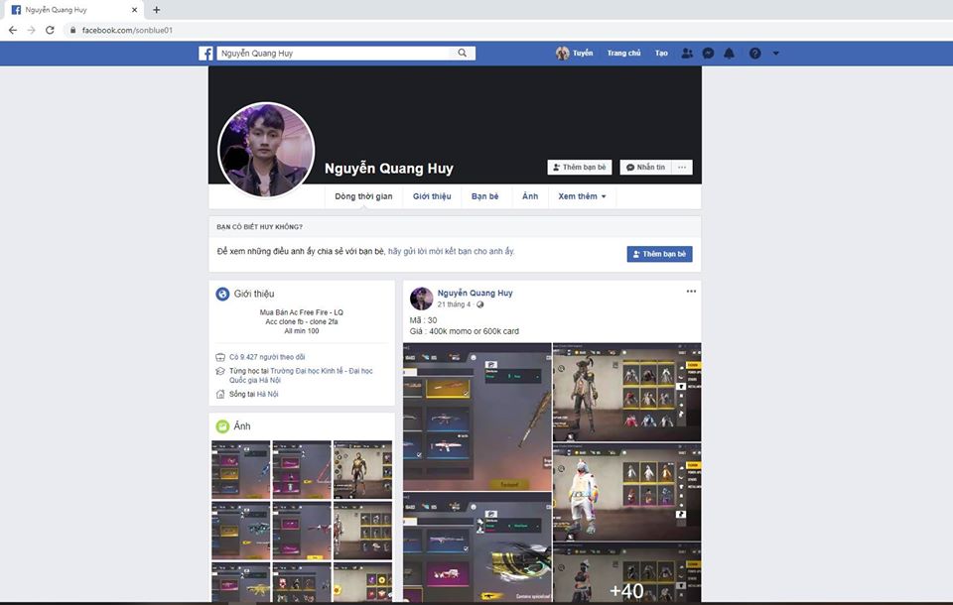Click the site padlock icon in address bar
Image resolution: width=953 pixels, height=605 pixels.
(72, 30)
